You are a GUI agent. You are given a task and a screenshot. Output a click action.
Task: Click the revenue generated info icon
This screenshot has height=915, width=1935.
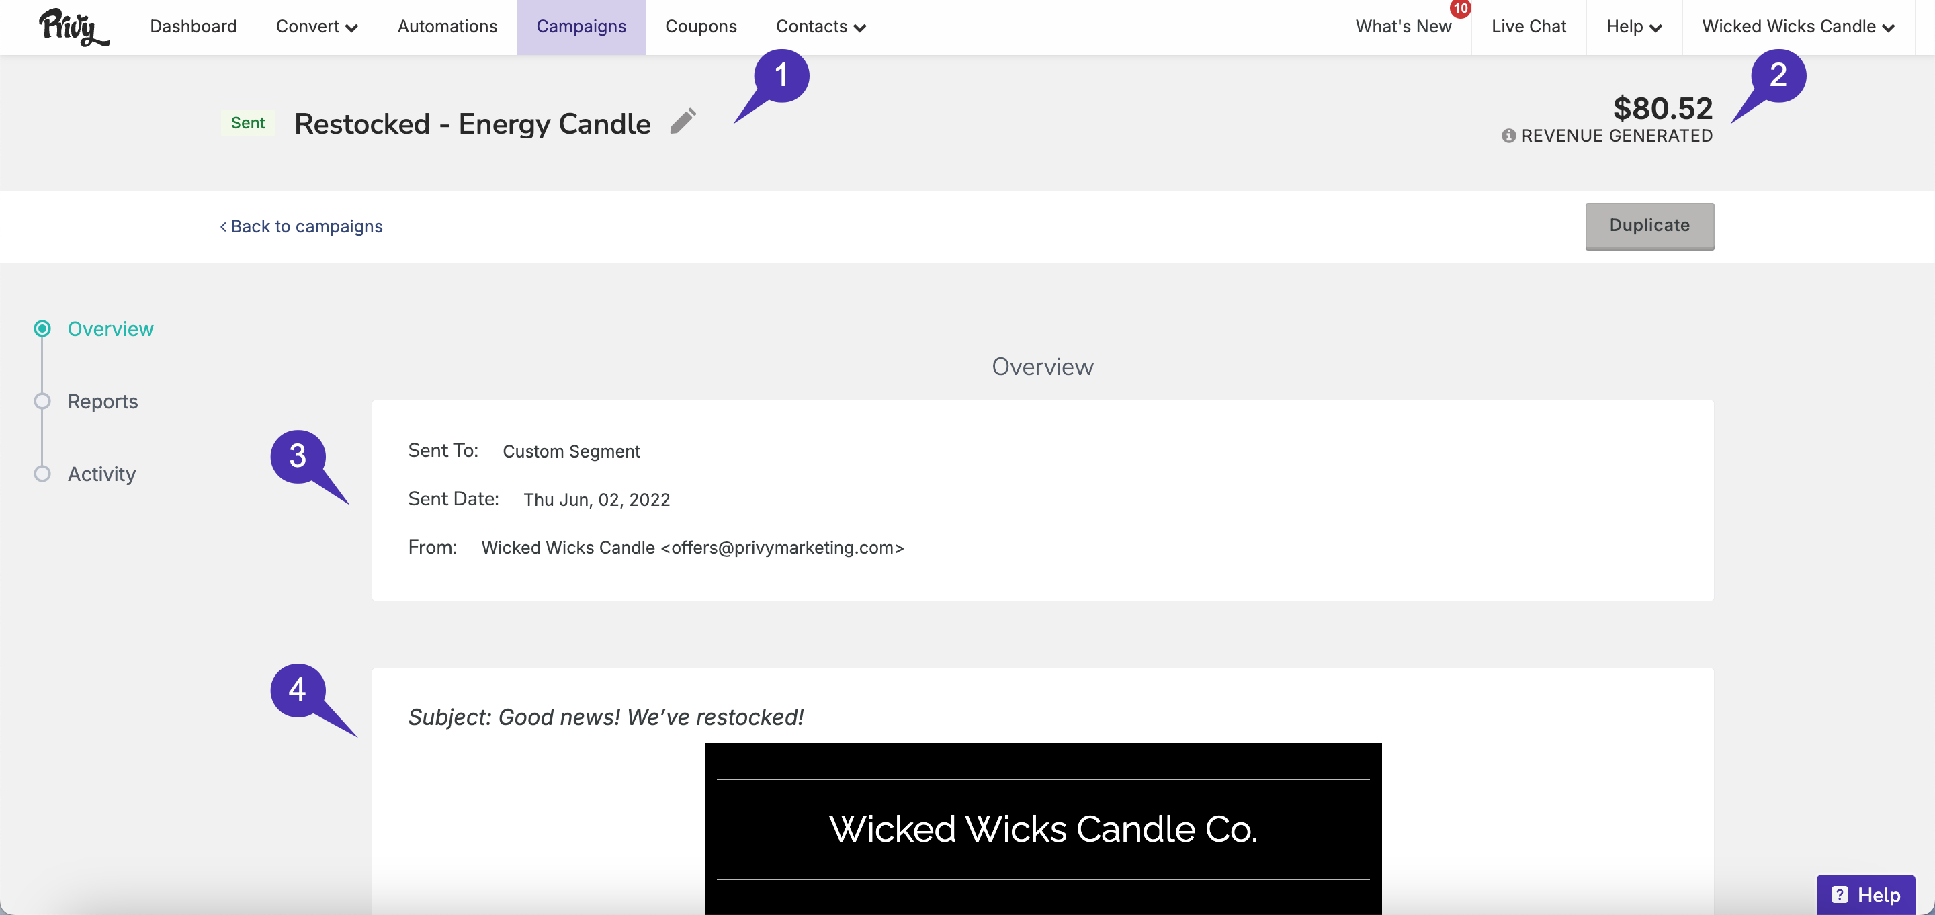[1508, 136]
